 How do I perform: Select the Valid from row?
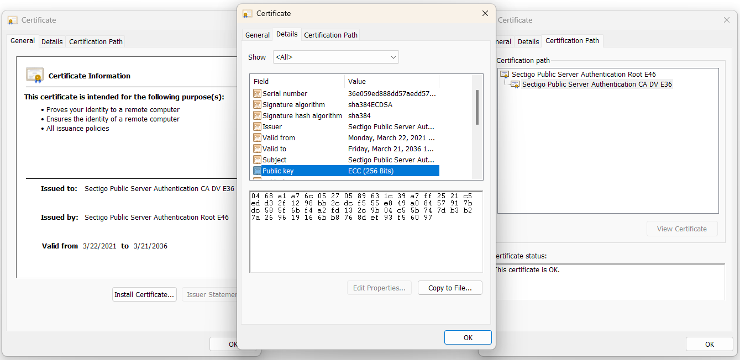(345, 138)
